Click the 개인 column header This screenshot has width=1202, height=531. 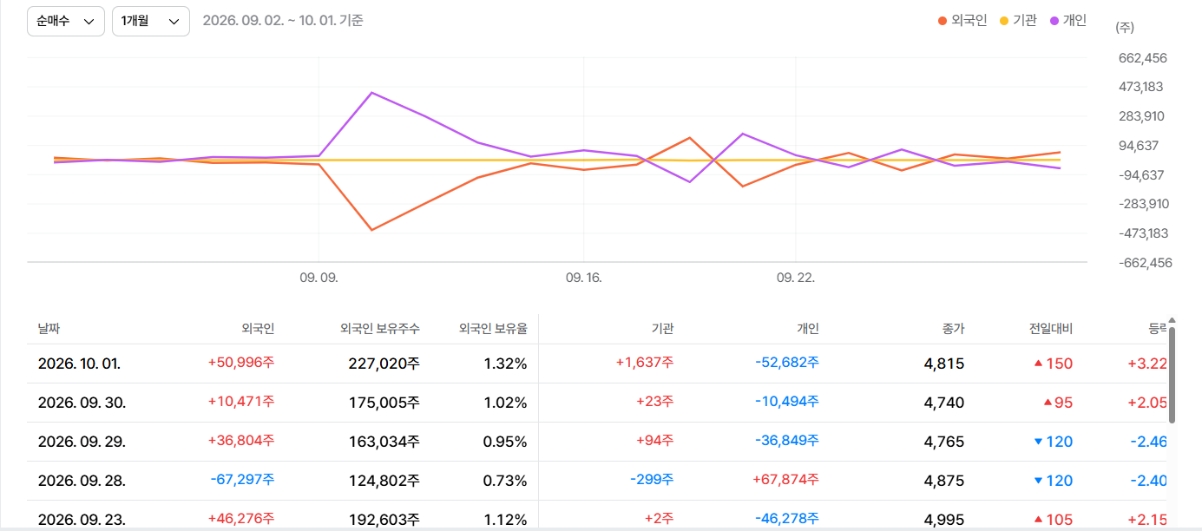point(808,329)
